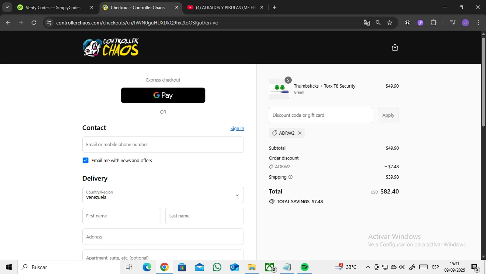Remove the ADRW2 discount code tag
486x274 pixels.
(x=300, y=133)
